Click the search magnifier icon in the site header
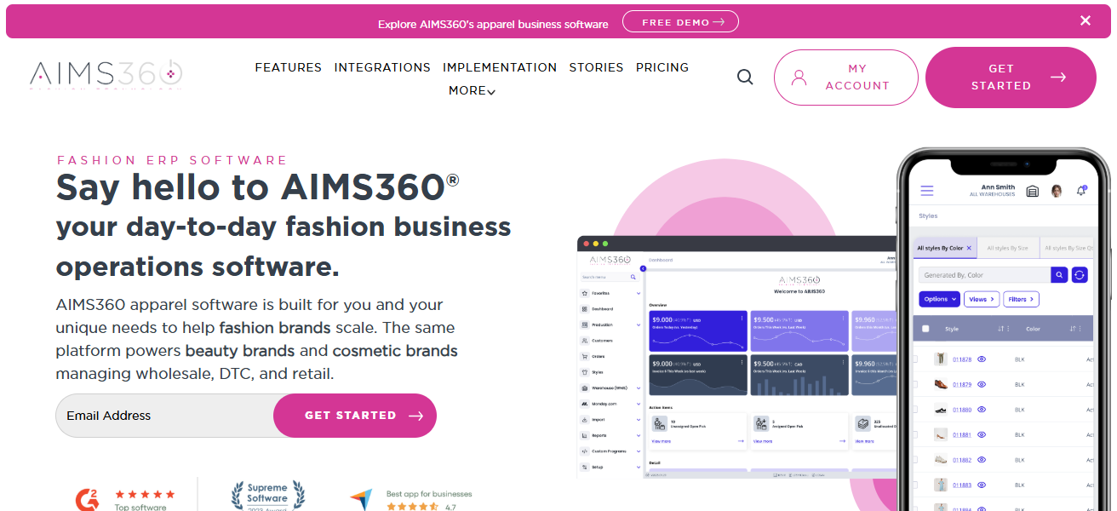 click(745, 78)
